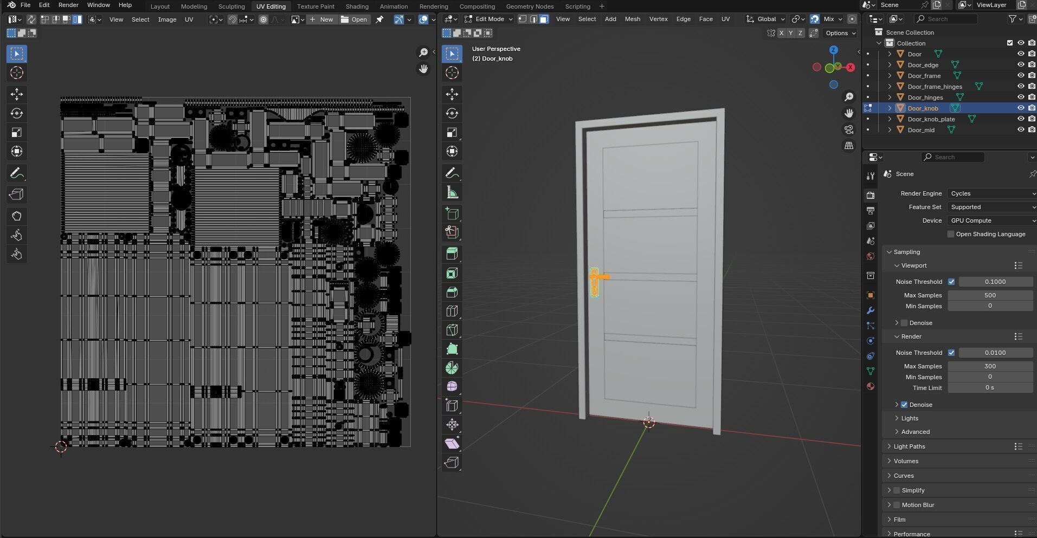Open the File menu
The image size is (1037, 538).
(x=25, y=5)
